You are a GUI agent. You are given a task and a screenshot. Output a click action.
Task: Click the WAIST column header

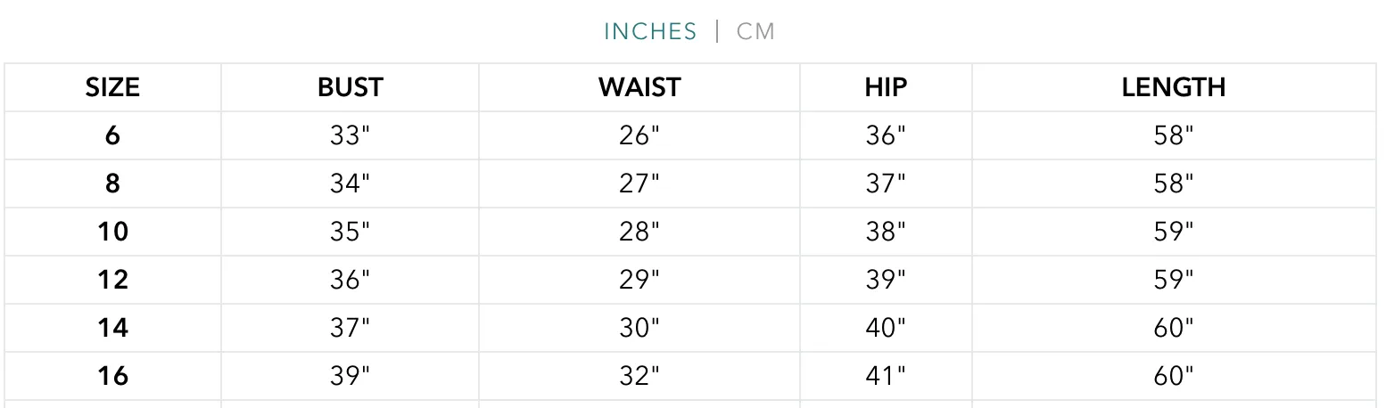[639, 87]
